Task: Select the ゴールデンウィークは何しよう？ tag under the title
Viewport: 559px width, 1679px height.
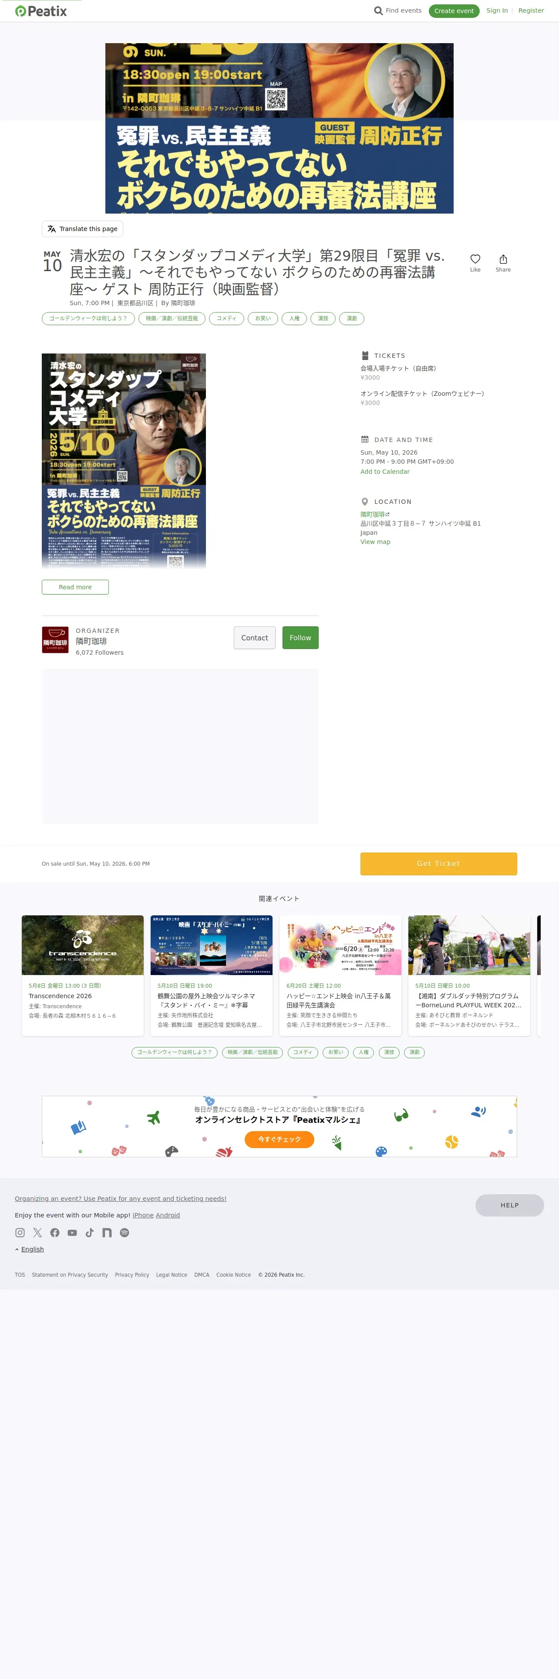Action: click(x=88, y=319)
